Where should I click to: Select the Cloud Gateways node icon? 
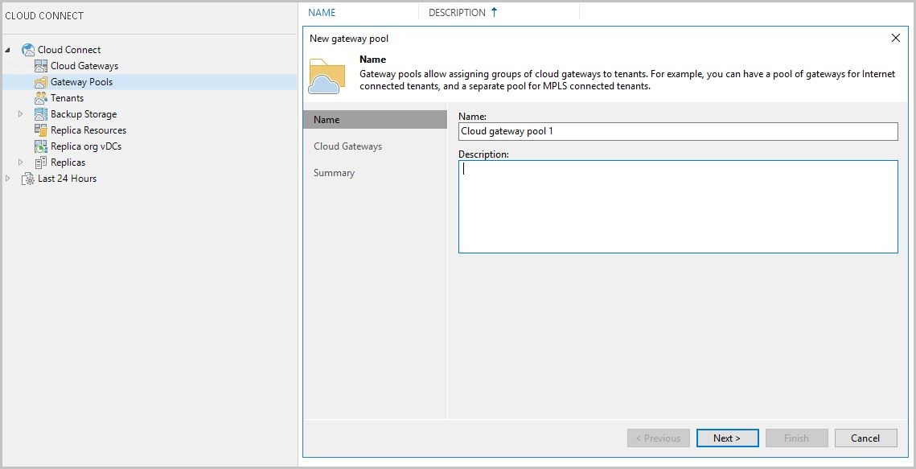[40, 65]
